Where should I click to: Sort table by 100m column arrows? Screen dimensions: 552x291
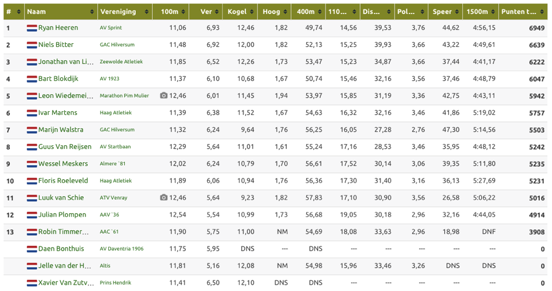[183, 12]
